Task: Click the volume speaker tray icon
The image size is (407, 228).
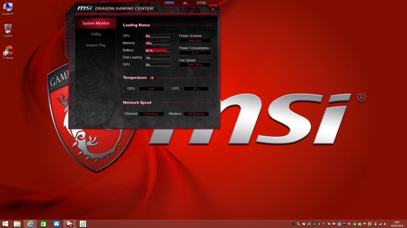Action: click(385, 224)
